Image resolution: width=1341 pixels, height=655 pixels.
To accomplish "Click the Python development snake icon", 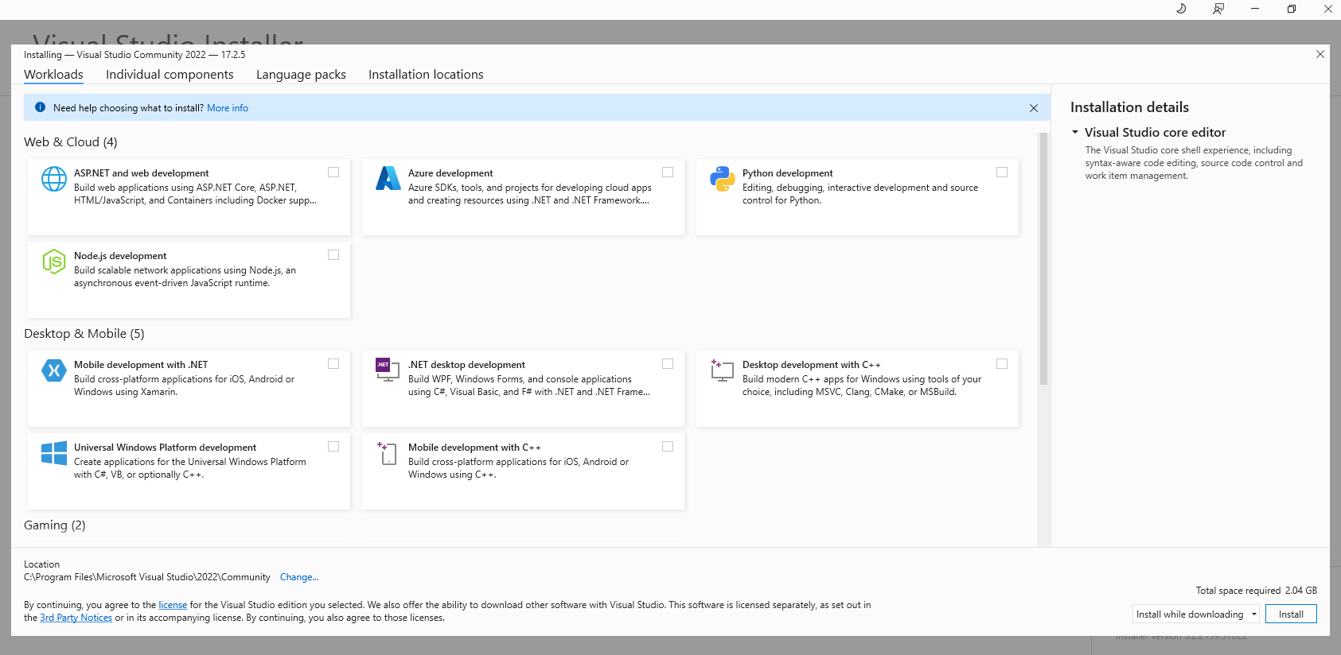I will (722, 179).
